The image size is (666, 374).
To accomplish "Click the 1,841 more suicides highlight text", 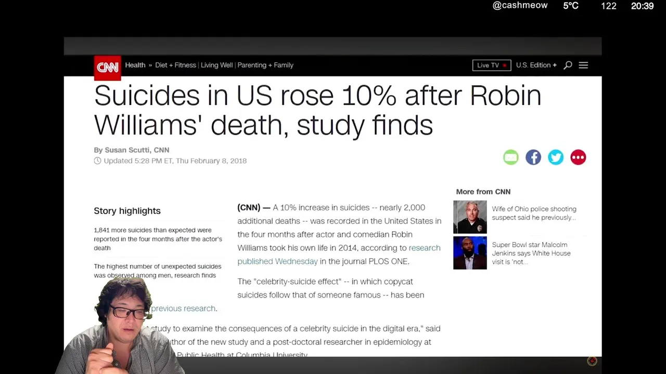I will pos(158,239).
